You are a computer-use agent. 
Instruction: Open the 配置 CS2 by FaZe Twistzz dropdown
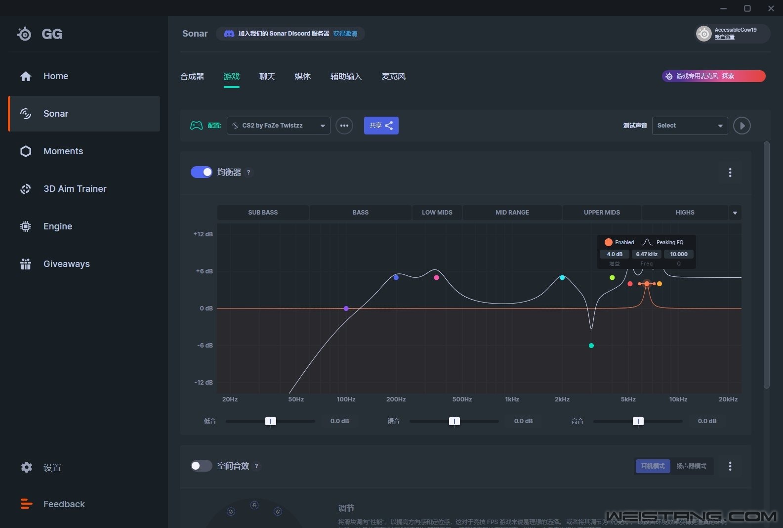(x=279, y=126)
